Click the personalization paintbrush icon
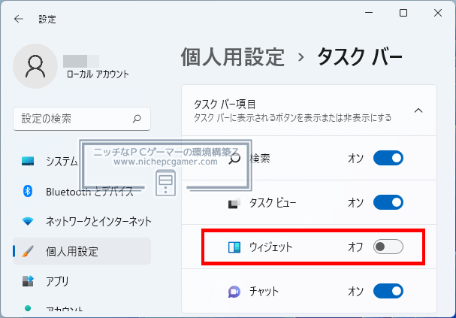This screenshot has width=456, height=318. 29,251
